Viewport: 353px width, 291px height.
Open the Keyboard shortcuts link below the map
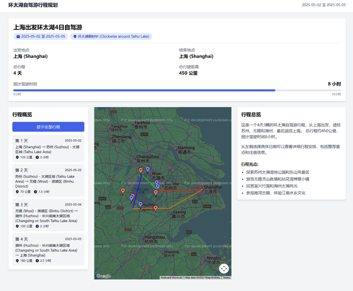click(171, 277)
